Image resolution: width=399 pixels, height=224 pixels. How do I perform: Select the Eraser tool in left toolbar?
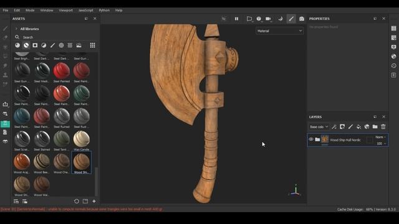[5, 37]
